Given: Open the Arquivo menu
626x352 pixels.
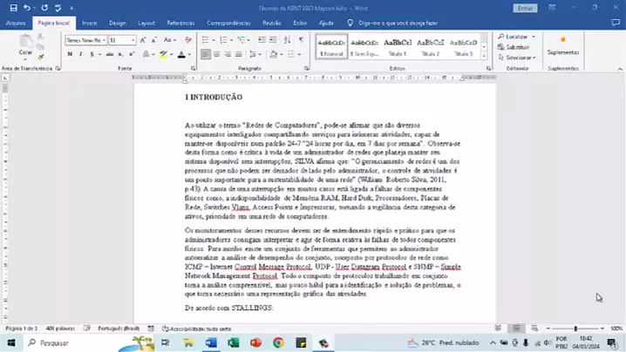Looking at the screenshot, I should 16,24.
